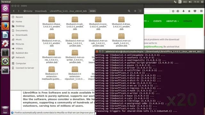Click DEBS in the Files path bar

93,11
